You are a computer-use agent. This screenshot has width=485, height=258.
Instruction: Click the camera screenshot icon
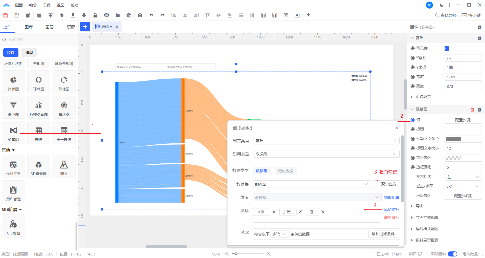140,15
